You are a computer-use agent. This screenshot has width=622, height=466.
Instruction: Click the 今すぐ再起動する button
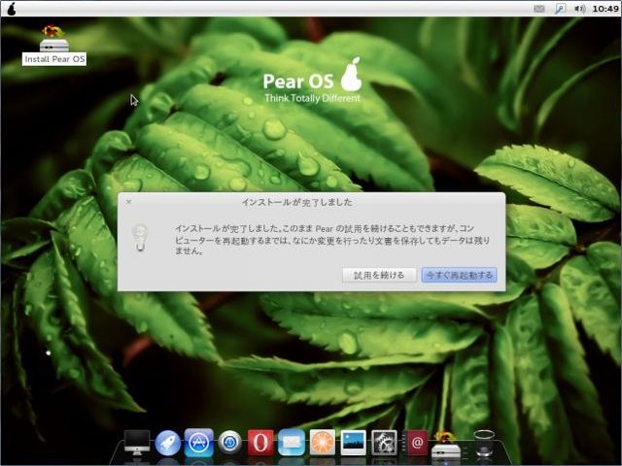[x=460, y=276]
